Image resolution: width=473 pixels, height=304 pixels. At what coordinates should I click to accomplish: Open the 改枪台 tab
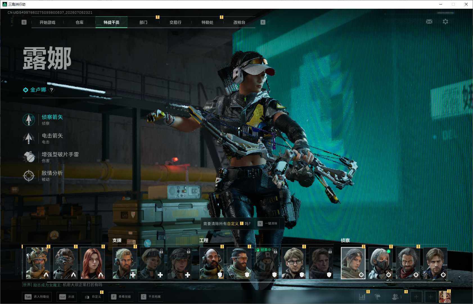click(x=239, y=22)
